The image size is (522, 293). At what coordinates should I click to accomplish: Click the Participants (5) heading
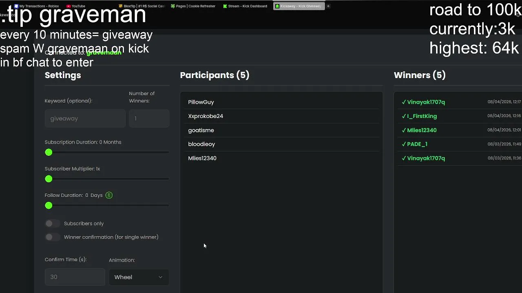[x=215, y=75]
